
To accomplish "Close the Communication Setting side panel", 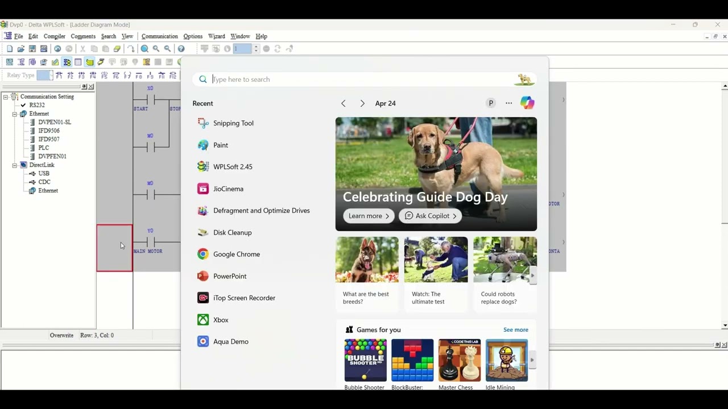I will click(91, 87).
